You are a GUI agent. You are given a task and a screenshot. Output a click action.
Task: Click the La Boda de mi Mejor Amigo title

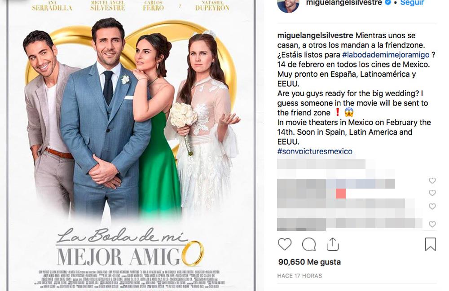[130, 247]
